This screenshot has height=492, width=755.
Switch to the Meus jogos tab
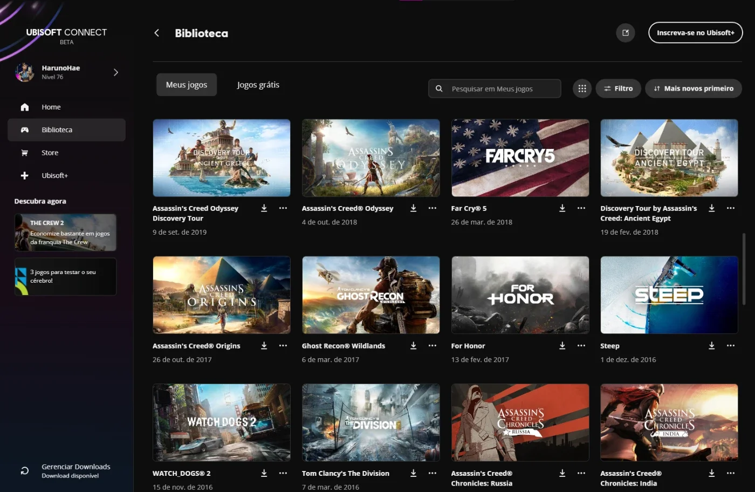point(187,85)
